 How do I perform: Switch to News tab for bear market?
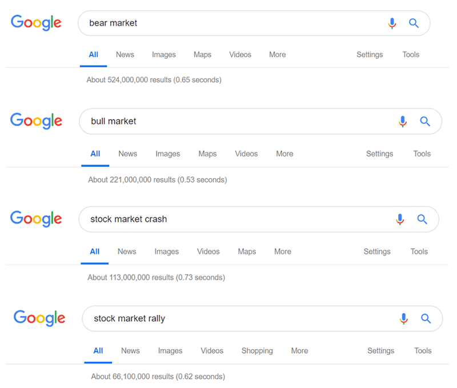[125, 55]
